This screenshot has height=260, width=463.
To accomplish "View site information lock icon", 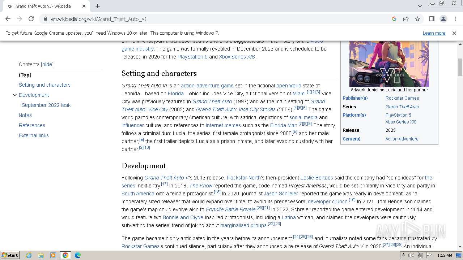I will pos(45,19).
